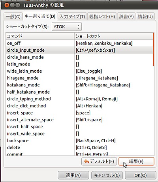The width and height of the screenshot is (158, 182).
Task: Open the 辞書(Y) tab
Action: (126, 17)
